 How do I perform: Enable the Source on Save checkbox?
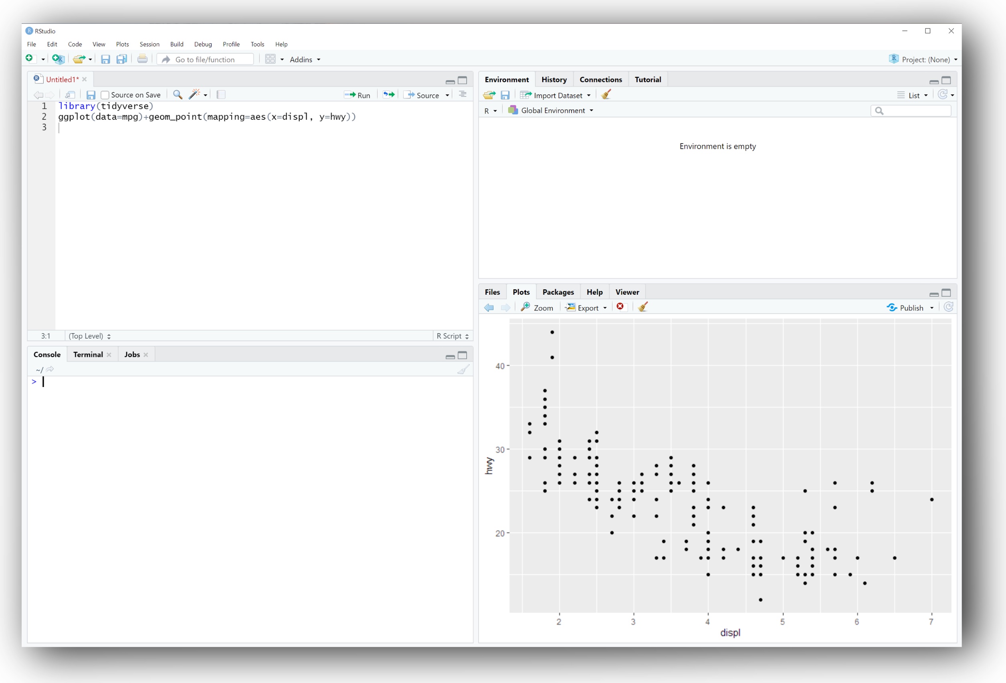[x=105, y=95]
